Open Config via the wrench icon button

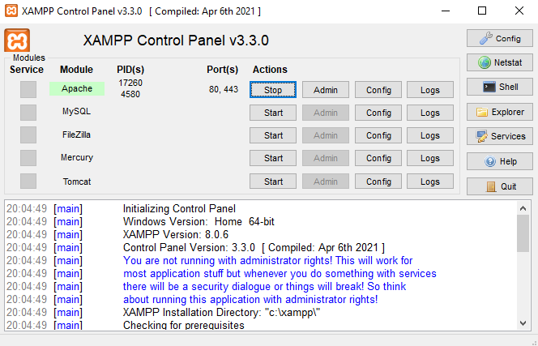point(498,38)
